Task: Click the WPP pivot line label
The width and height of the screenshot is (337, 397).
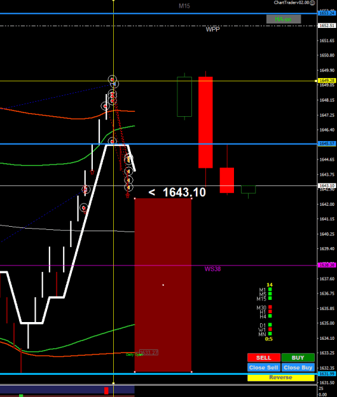Action: [212, 29]
